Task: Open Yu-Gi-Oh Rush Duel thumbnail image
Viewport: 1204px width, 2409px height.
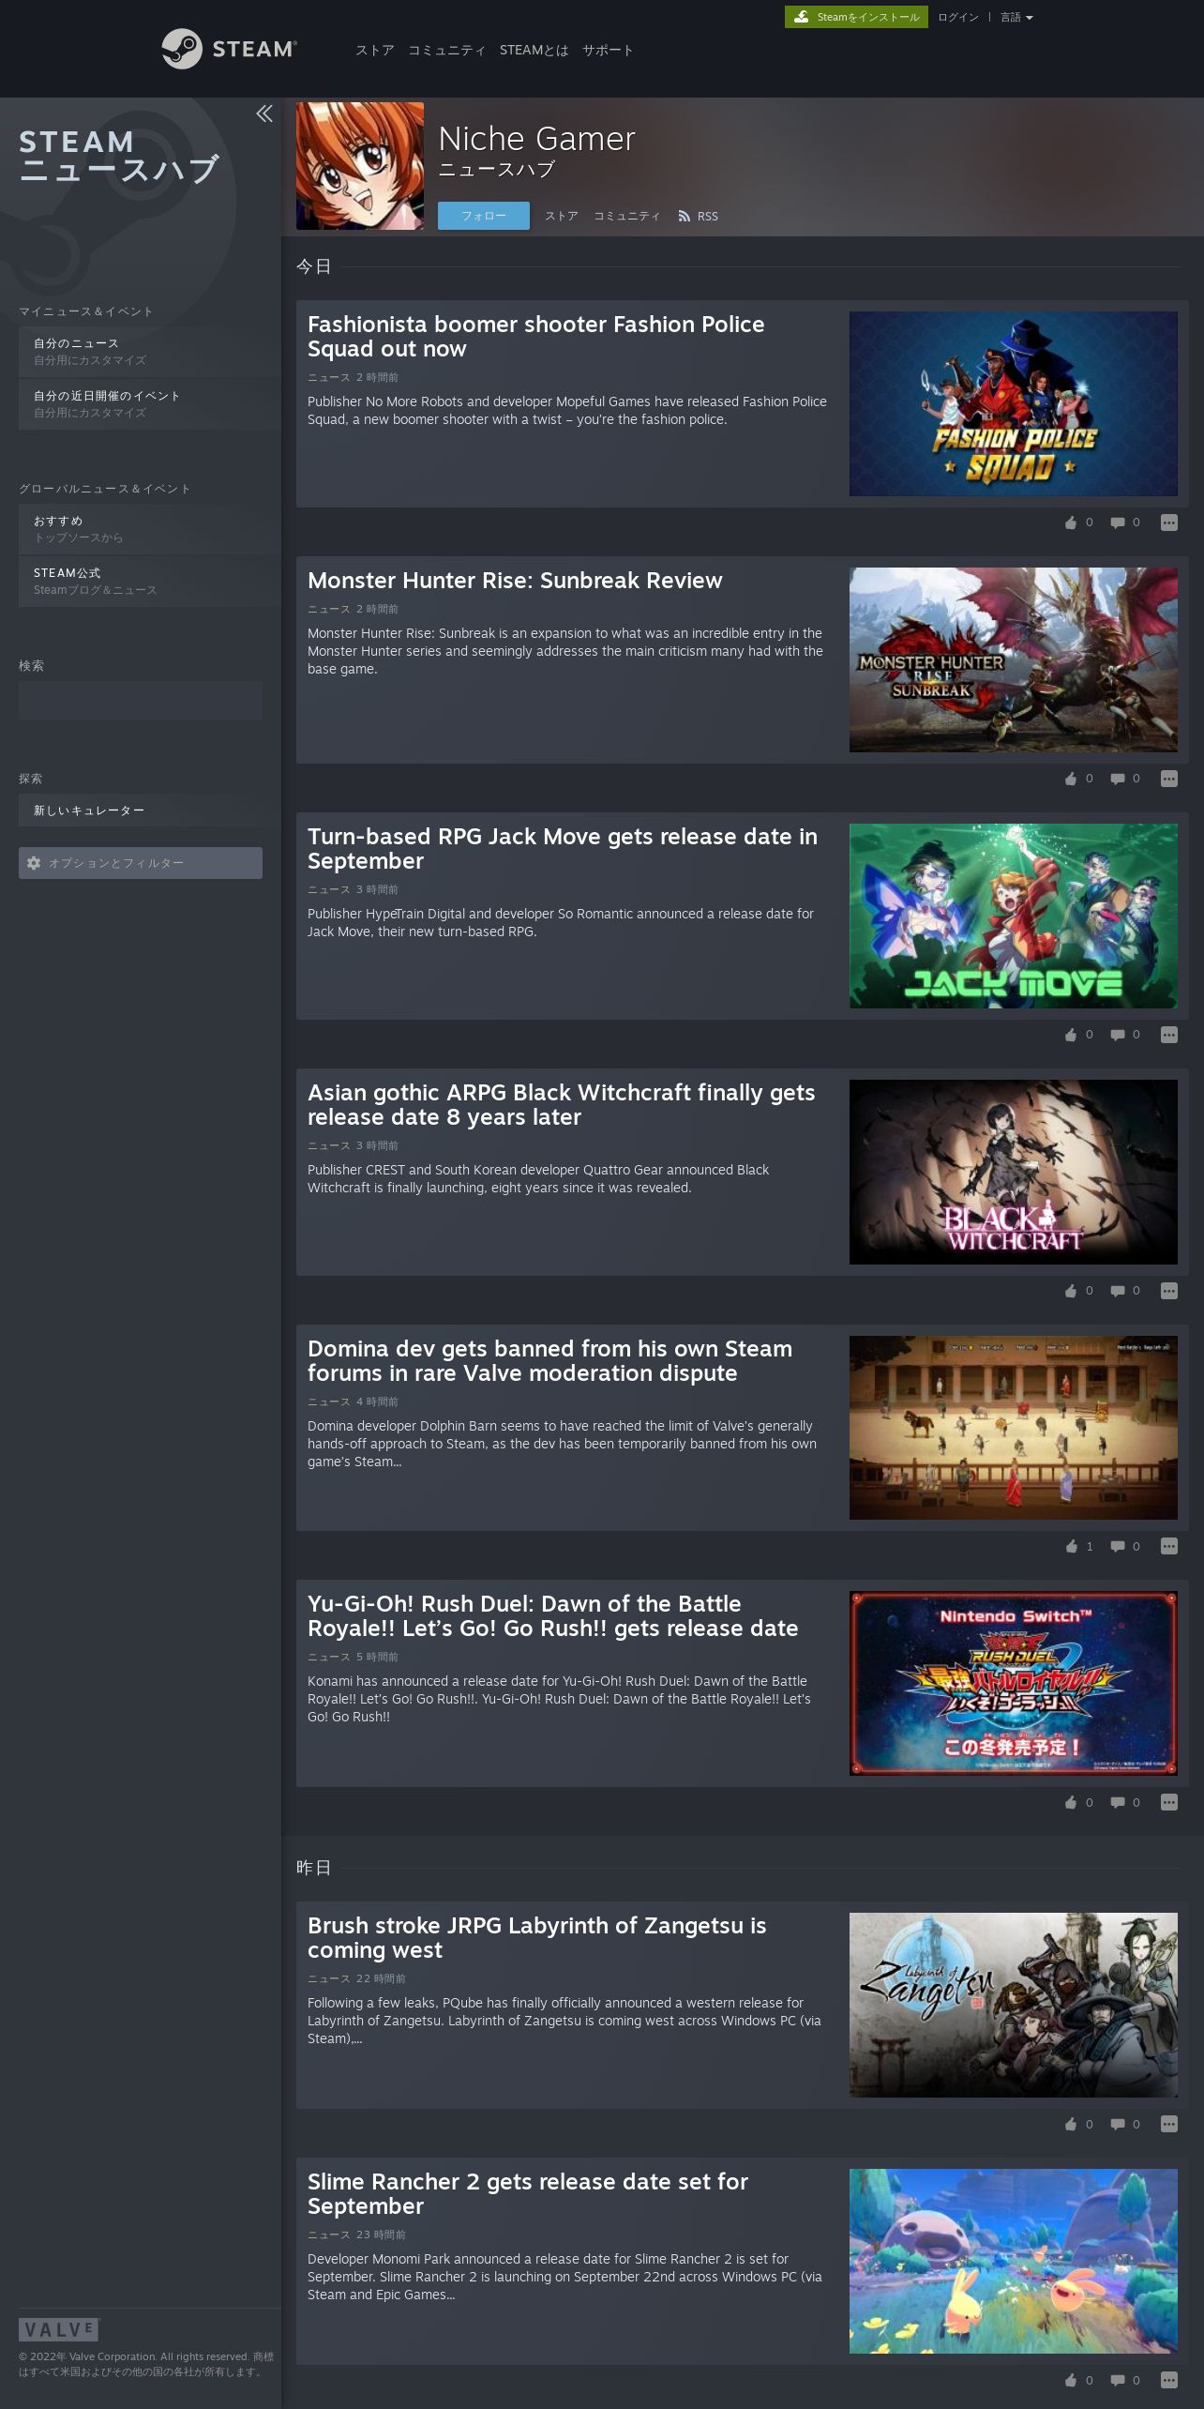Action: coord(1014,1683)
